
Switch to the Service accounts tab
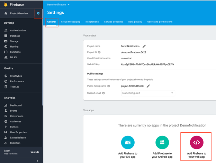click(x=114, y=22)
